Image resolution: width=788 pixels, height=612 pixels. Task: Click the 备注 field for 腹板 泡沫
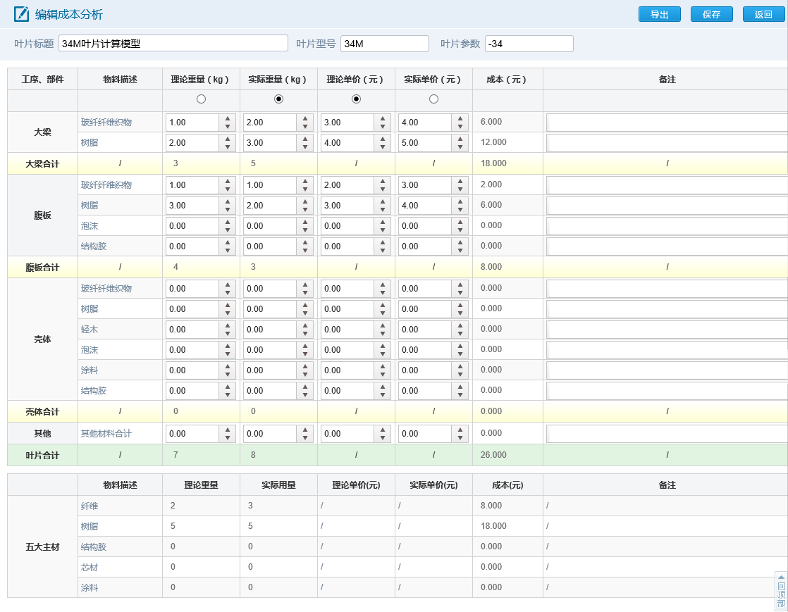(667, 226)
